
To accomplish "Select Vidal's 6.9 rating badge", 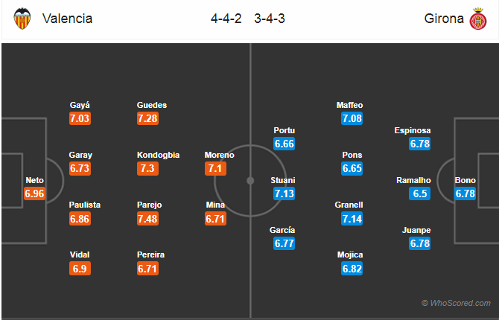I will 80,268.
